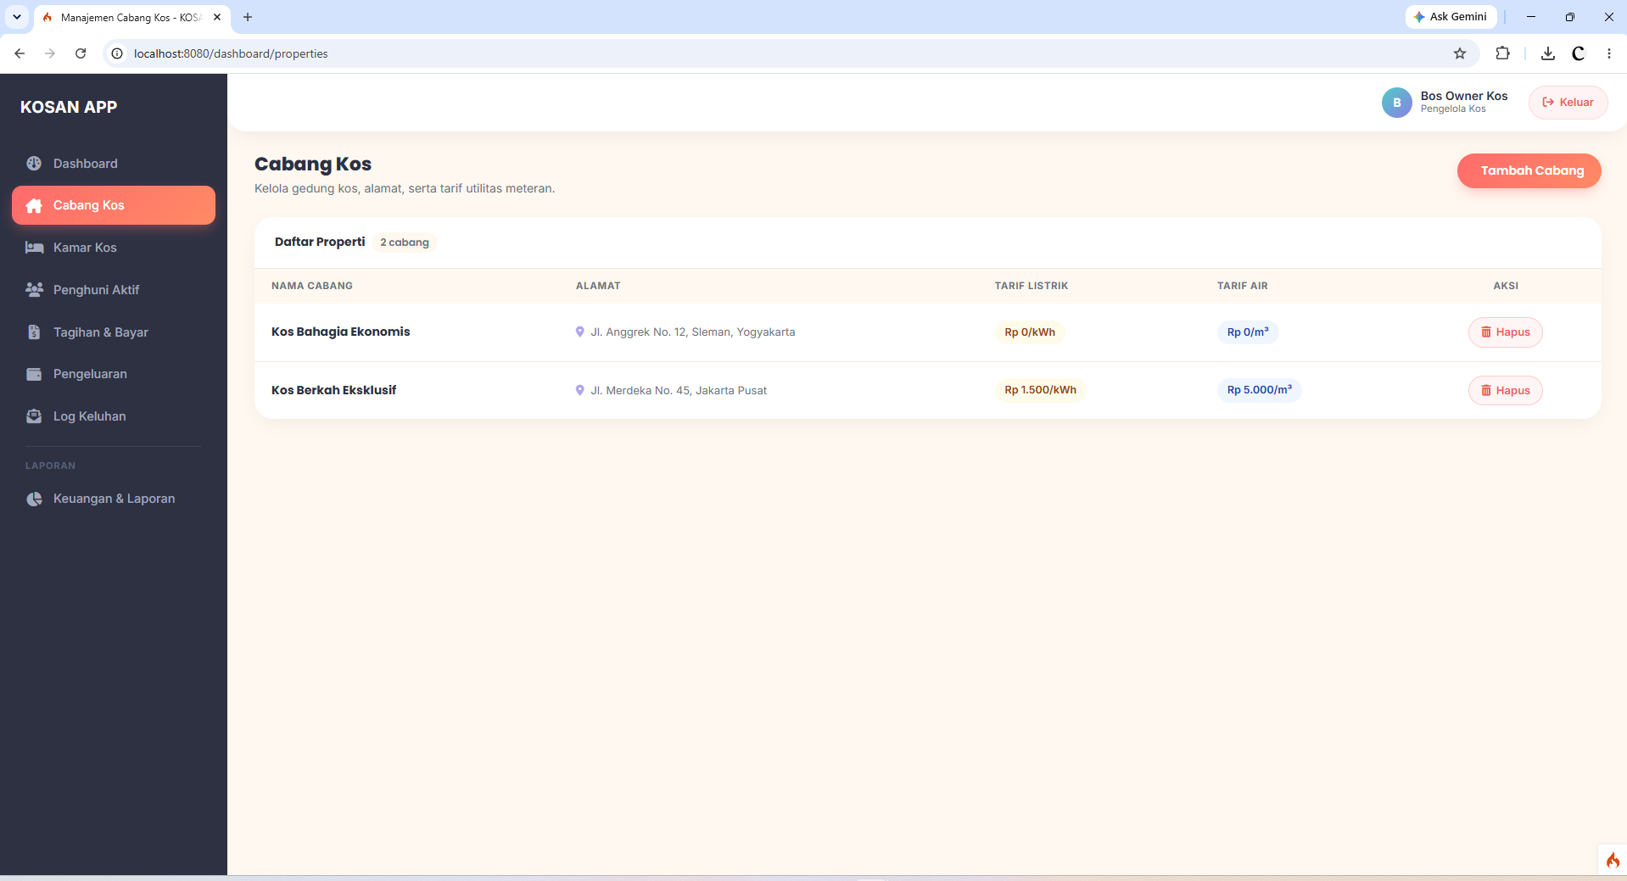
Task: Click the bed icon for Kamar Kos
Action: [x=34, y=248]
